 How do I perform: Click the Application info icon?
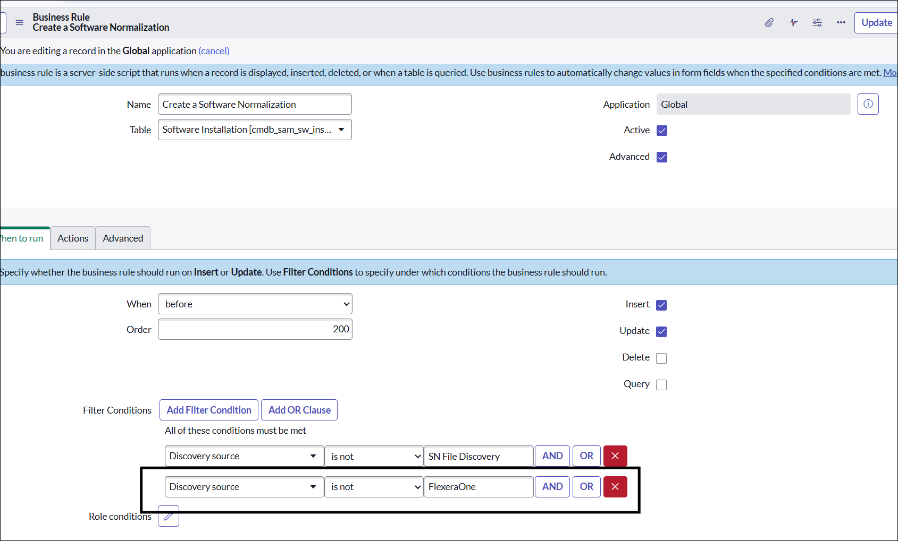tap(868, 104)
